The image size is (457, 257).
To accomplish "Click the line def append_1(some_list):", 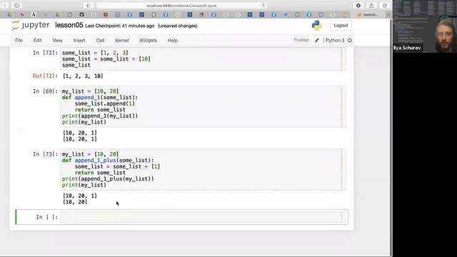I will click(100, 97).
